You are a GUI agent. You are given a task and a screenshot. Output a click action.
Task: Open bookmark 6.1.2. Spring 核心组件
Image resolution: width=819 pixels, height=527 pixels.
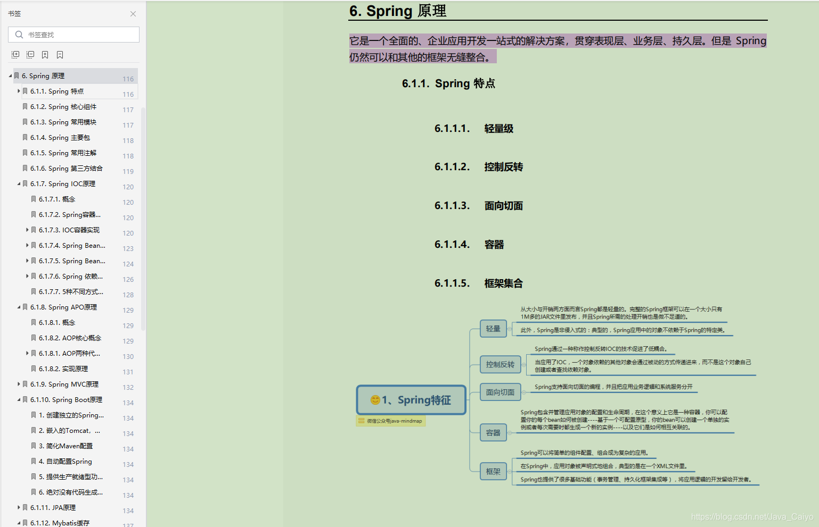63,107
